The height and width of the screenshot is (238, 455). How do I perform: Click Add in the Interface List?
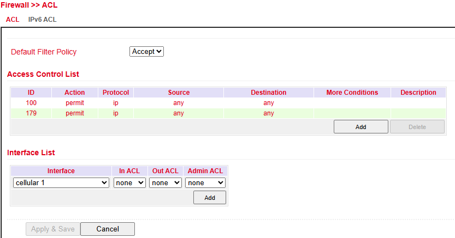pyautogui.click(x=210, y=198)
